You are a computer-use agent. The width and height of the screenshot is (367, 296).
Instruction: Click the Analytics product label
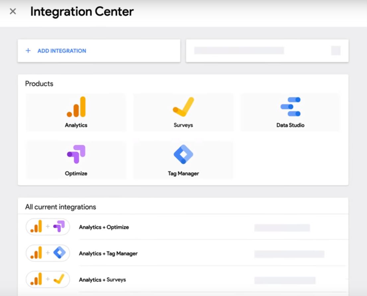click(x=76, y=125)
